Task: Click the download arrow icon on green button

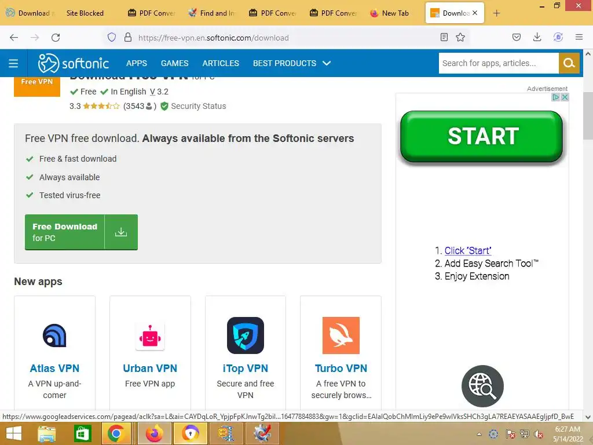Action: click(121, 232)
